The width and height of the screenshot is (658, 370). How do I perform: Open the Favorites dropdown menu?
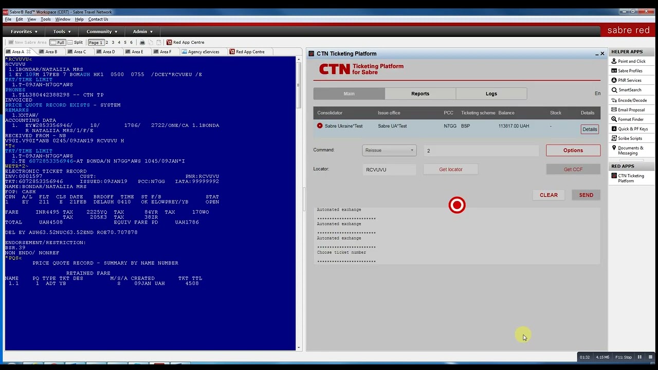tap(24, 31)
